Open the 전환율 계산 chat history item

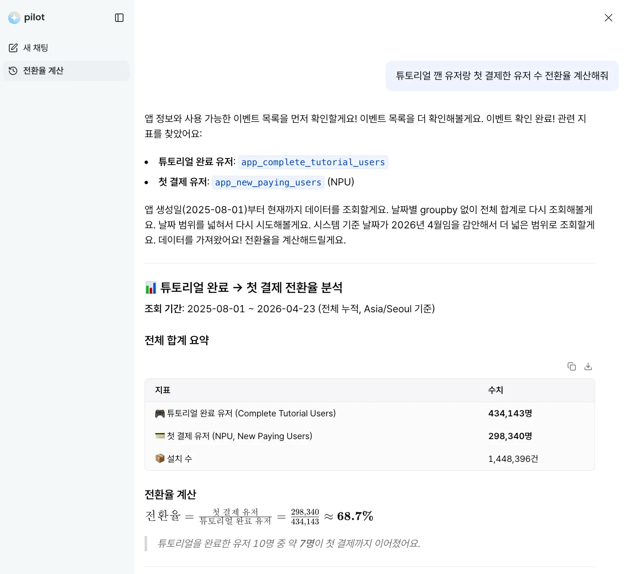click(x=43, y=71)
